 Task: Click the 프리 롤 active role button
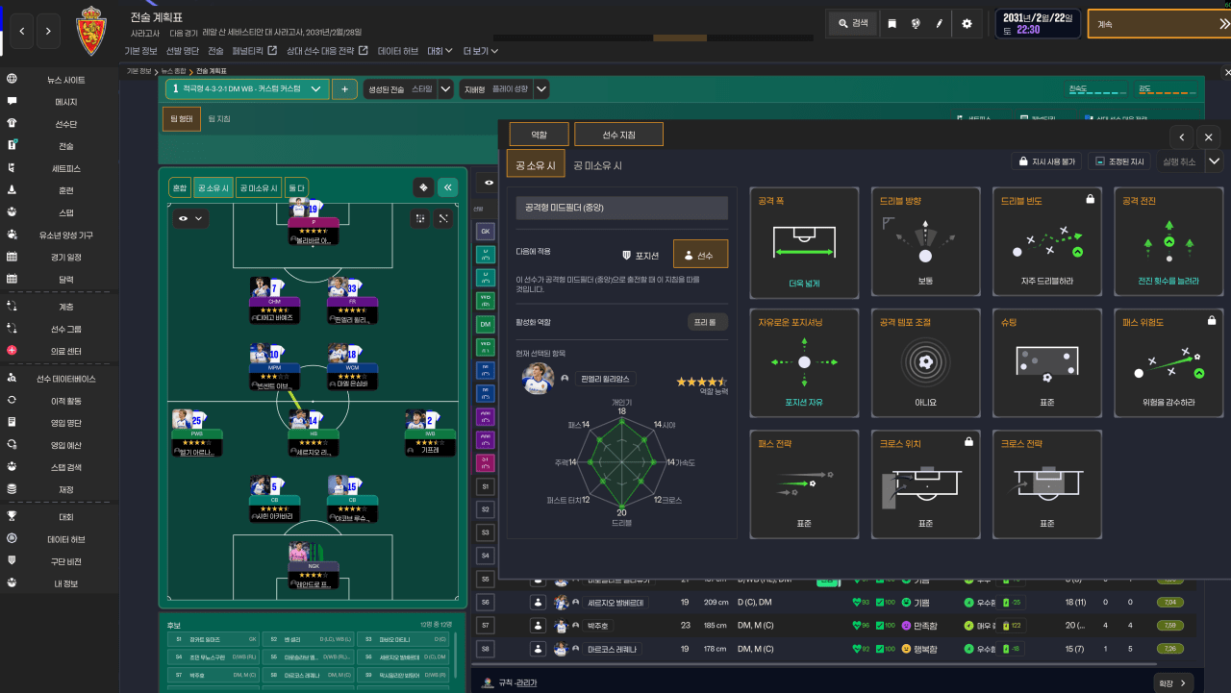point(707,322)
